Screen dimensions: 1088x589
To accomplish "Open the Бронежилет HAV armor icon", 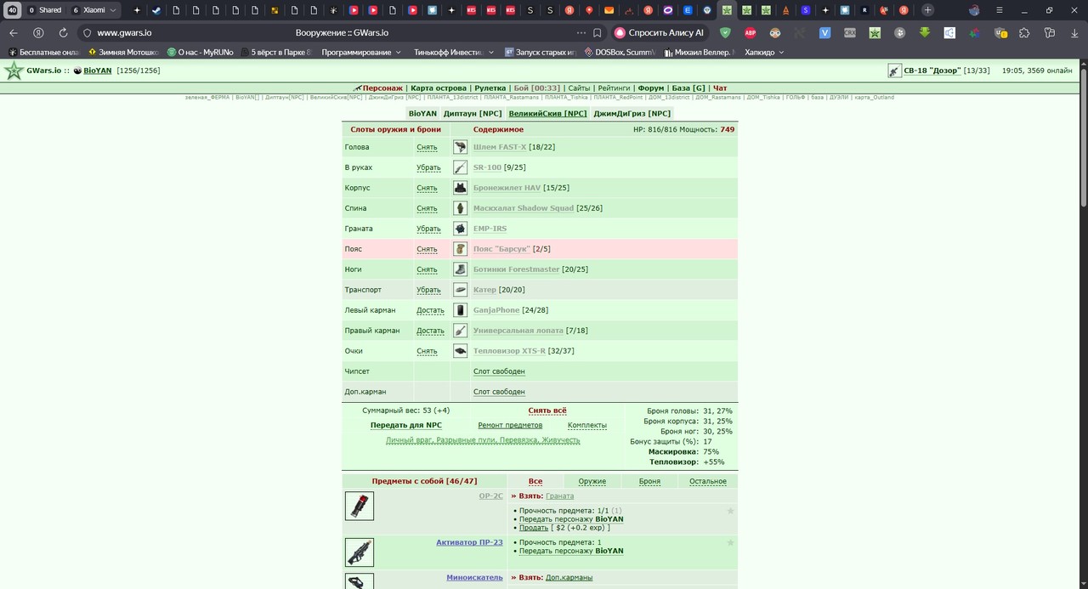I will pyautogui.click(x=460, y=188).
